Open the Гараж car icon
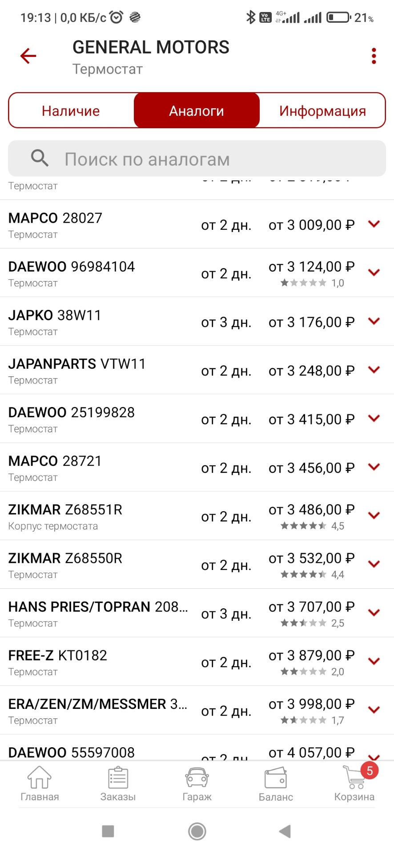This screenshot has height=855, width=394. pos(197,778)
